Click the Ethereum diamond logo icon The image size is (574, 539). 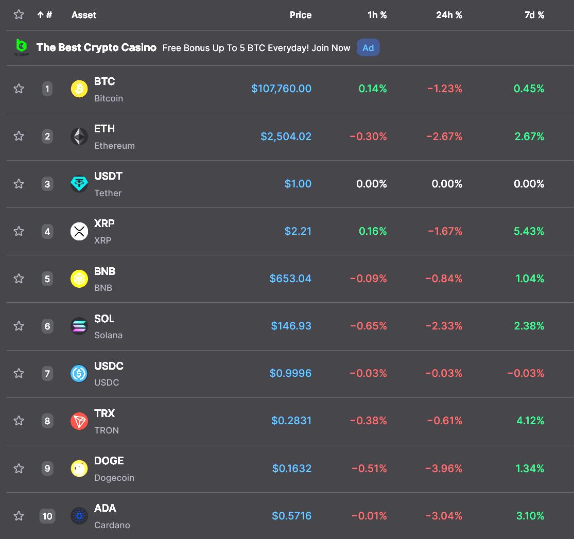click(x=79, y=136)
